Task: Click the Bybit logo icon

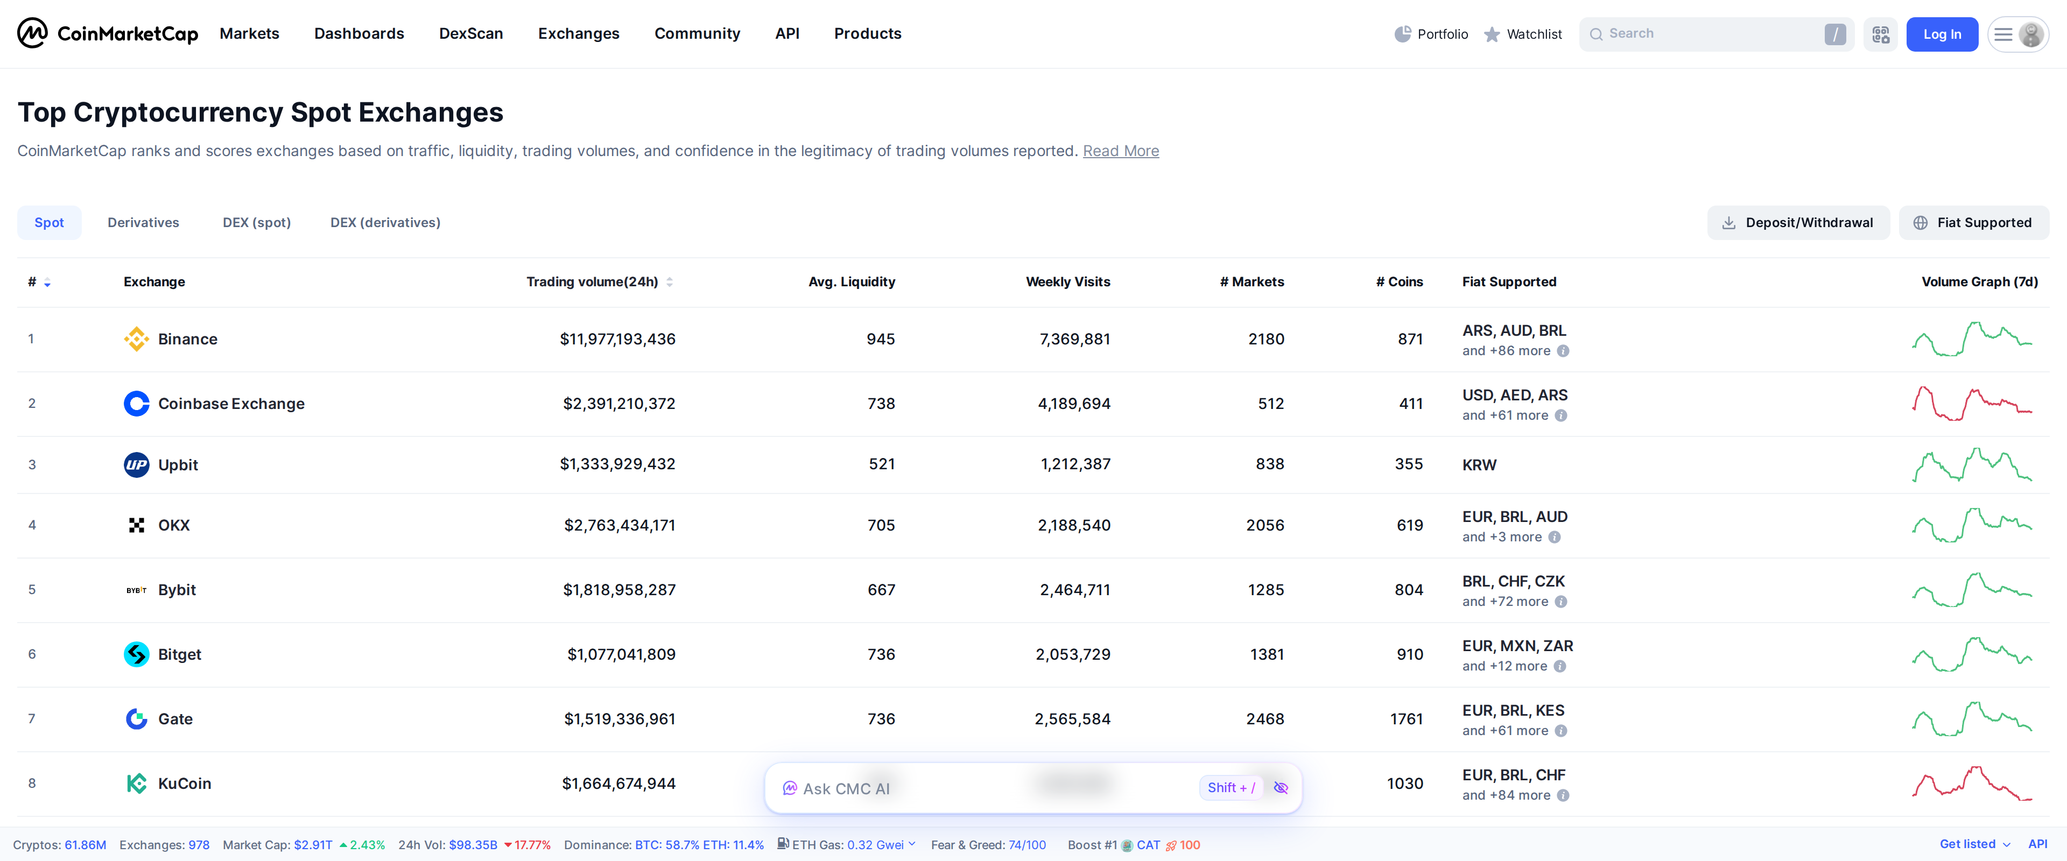Action: (x=136, y=590)
